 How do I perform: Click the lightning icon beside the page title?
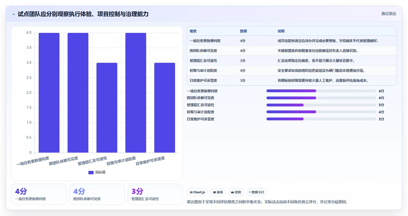point(13,14)
